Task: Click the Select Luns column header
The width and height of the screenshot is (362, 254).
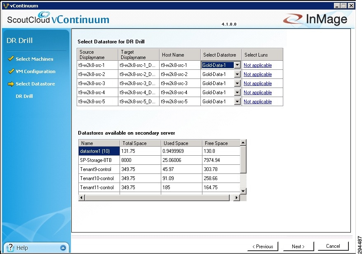Action: click(x=262, y=55)
